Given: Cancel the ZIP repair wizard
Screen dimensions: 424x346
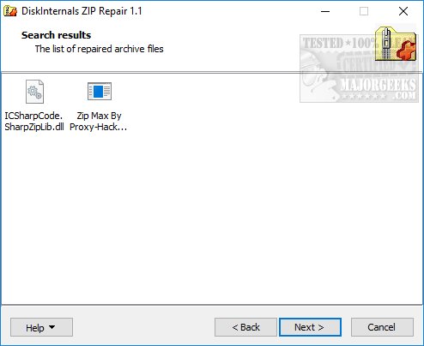Looking at the screenshot, I should (382, 327).
